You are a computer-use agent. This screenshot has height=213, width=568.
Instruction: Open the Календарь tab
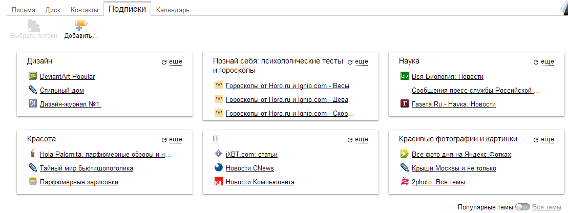(173, 10)
